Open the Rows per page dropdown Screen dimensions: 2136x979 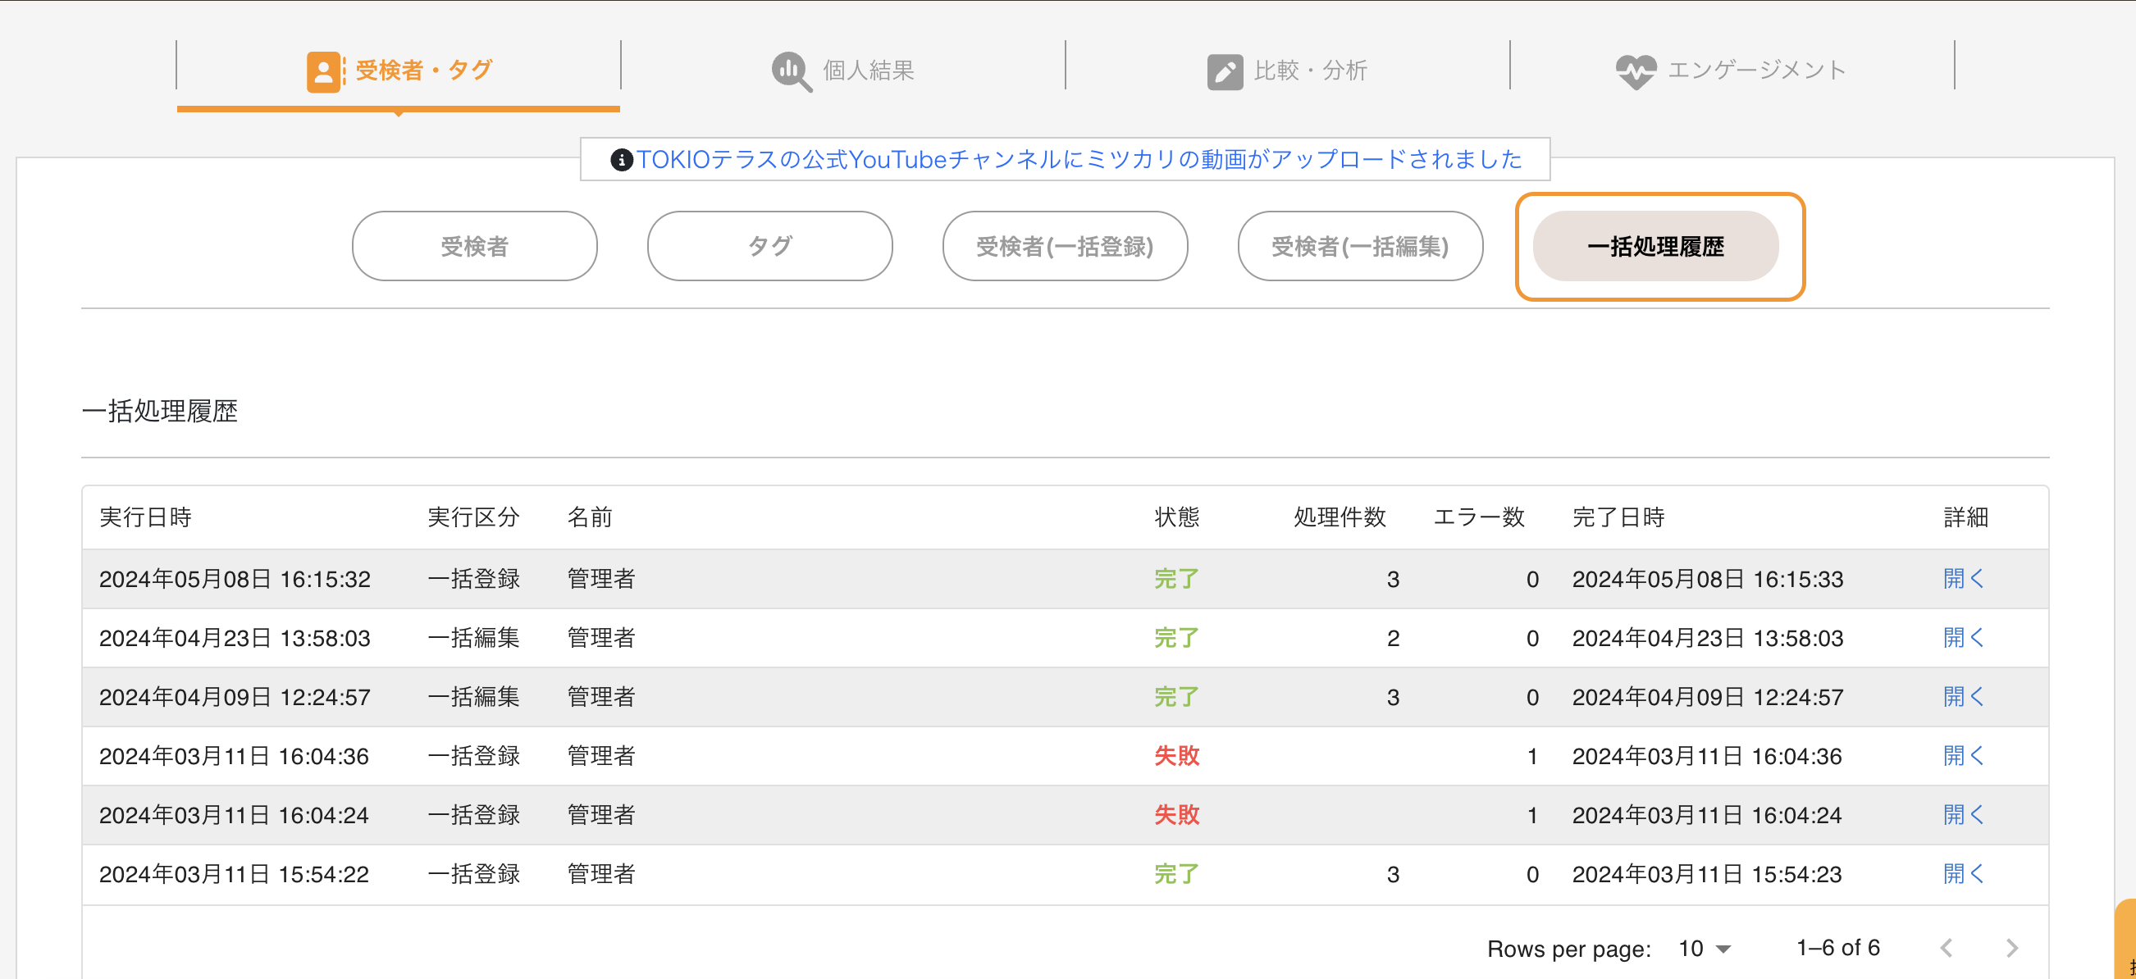click(1704, 948)
